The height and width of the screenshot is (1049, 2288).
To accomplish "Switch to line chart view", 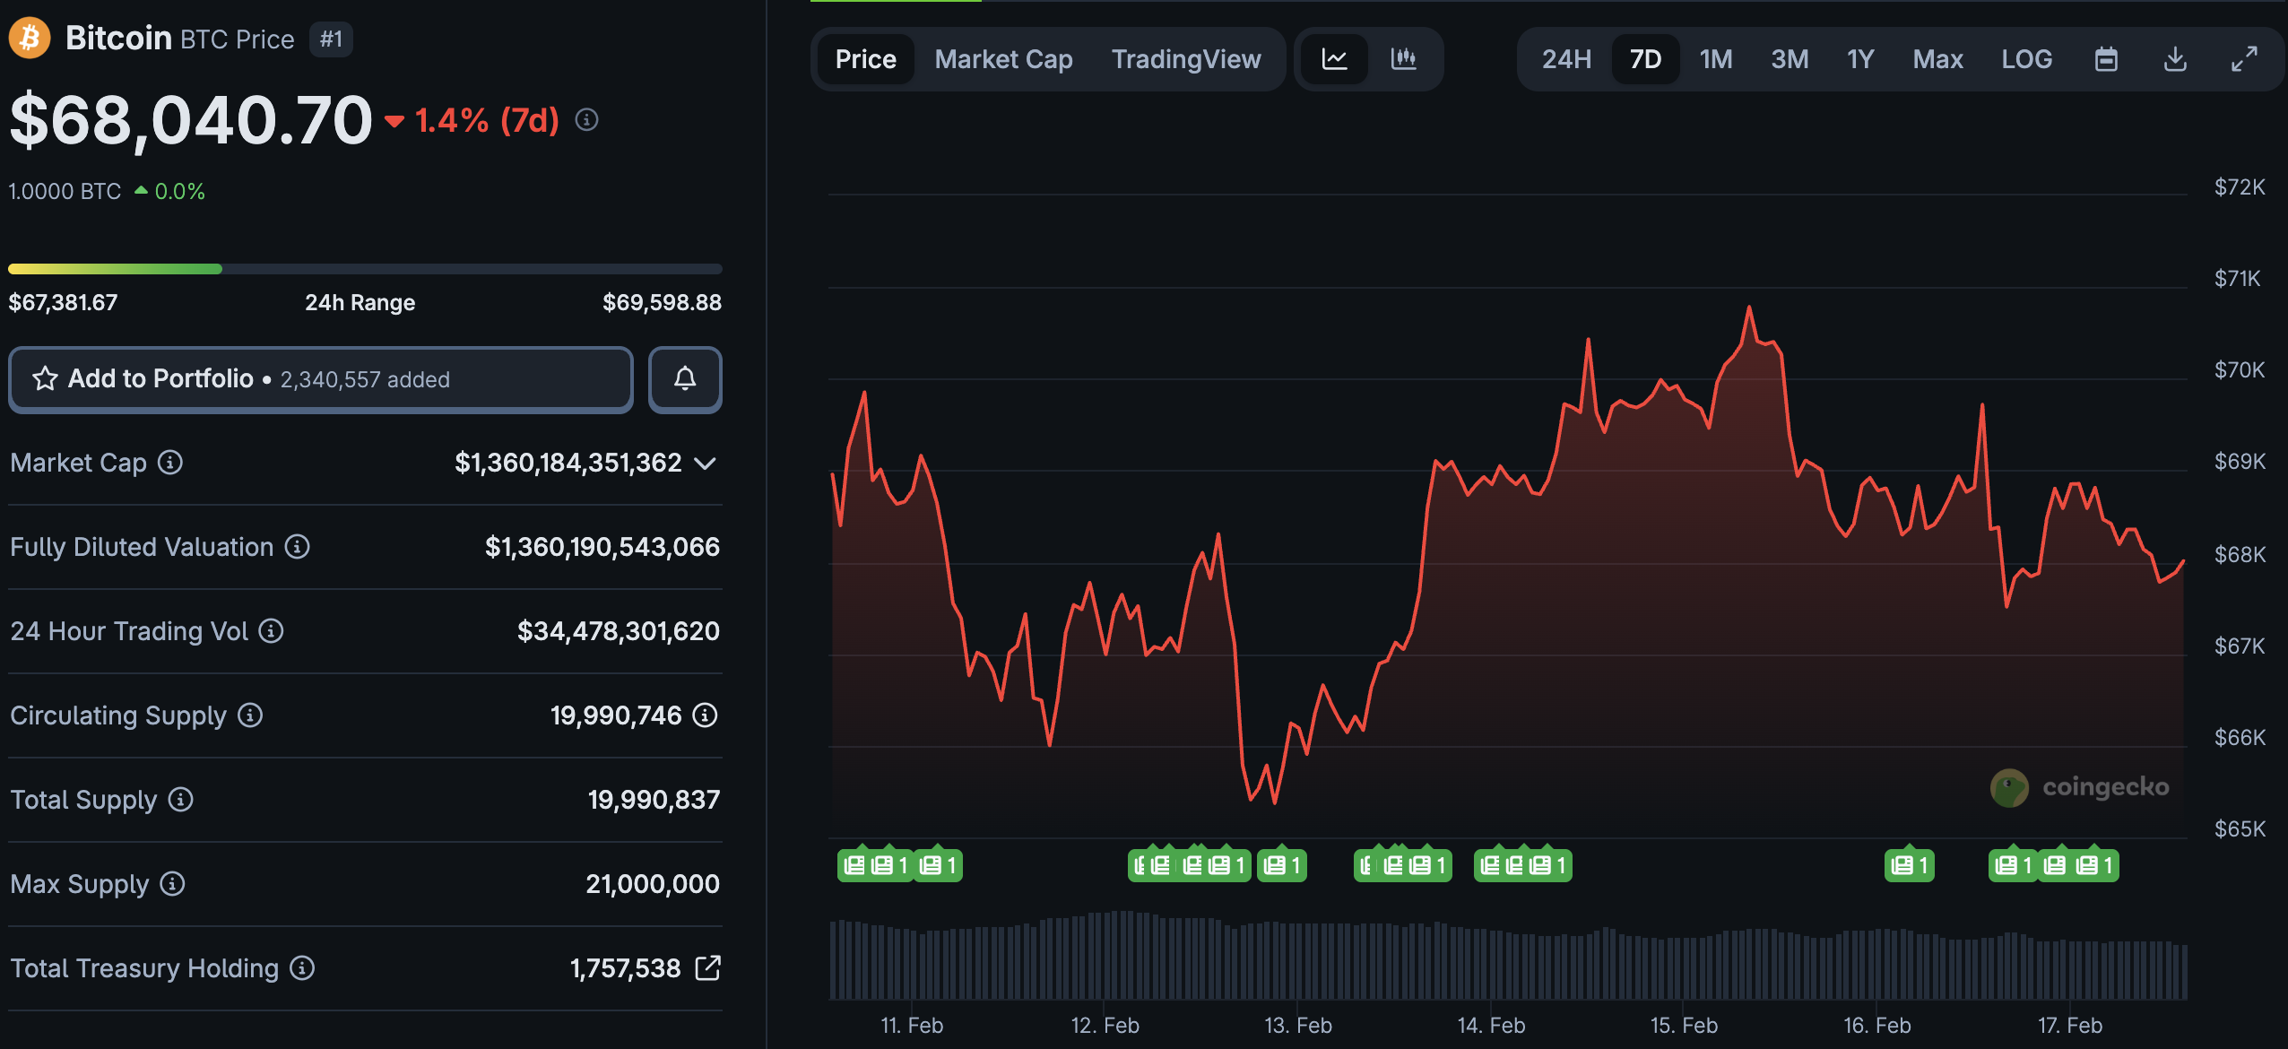I will click(x=1334, y=59).
